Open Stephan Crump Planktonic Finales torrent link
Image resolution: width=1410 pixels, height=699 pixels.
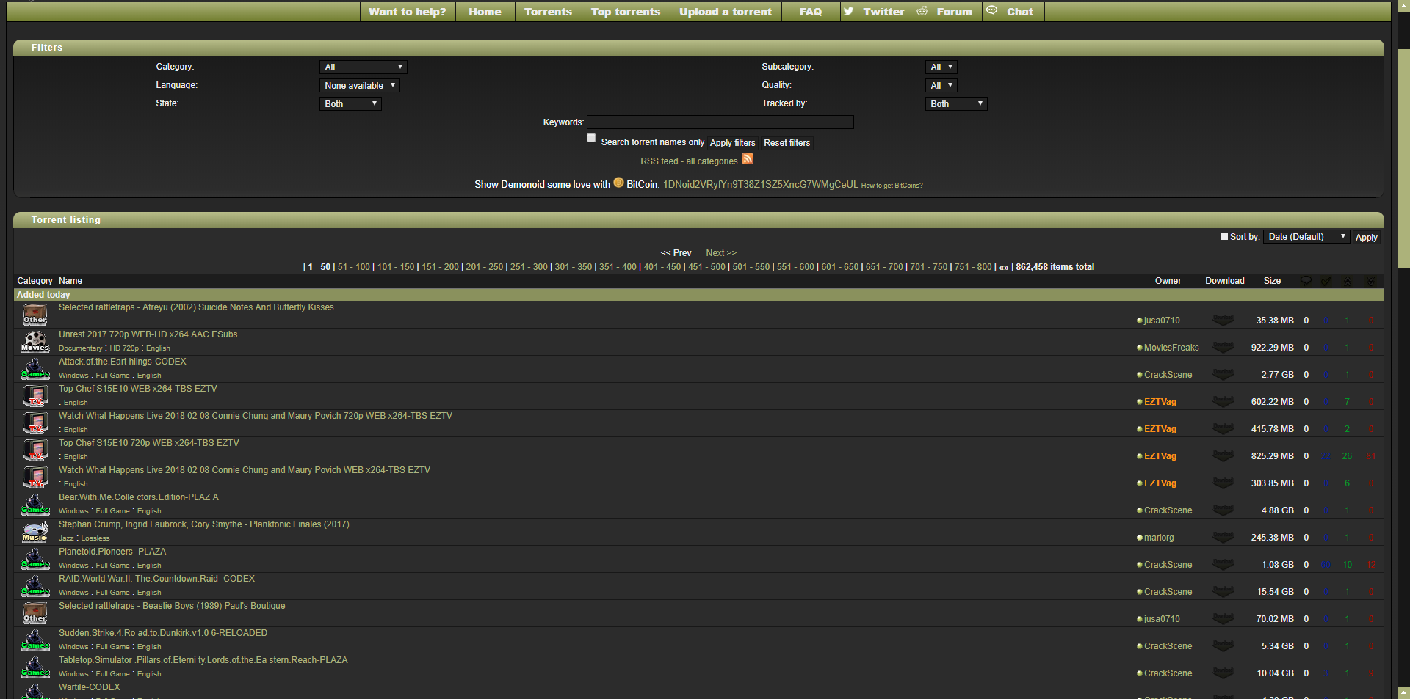coord(204,524)
